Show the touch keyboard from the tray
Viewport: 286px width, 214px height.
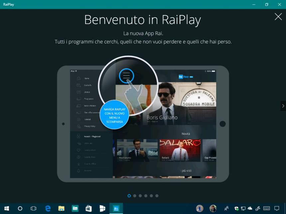[266, 208]
